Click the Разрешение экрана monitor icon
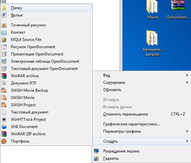This screenshot has height=163, width=191. [96, 151]
